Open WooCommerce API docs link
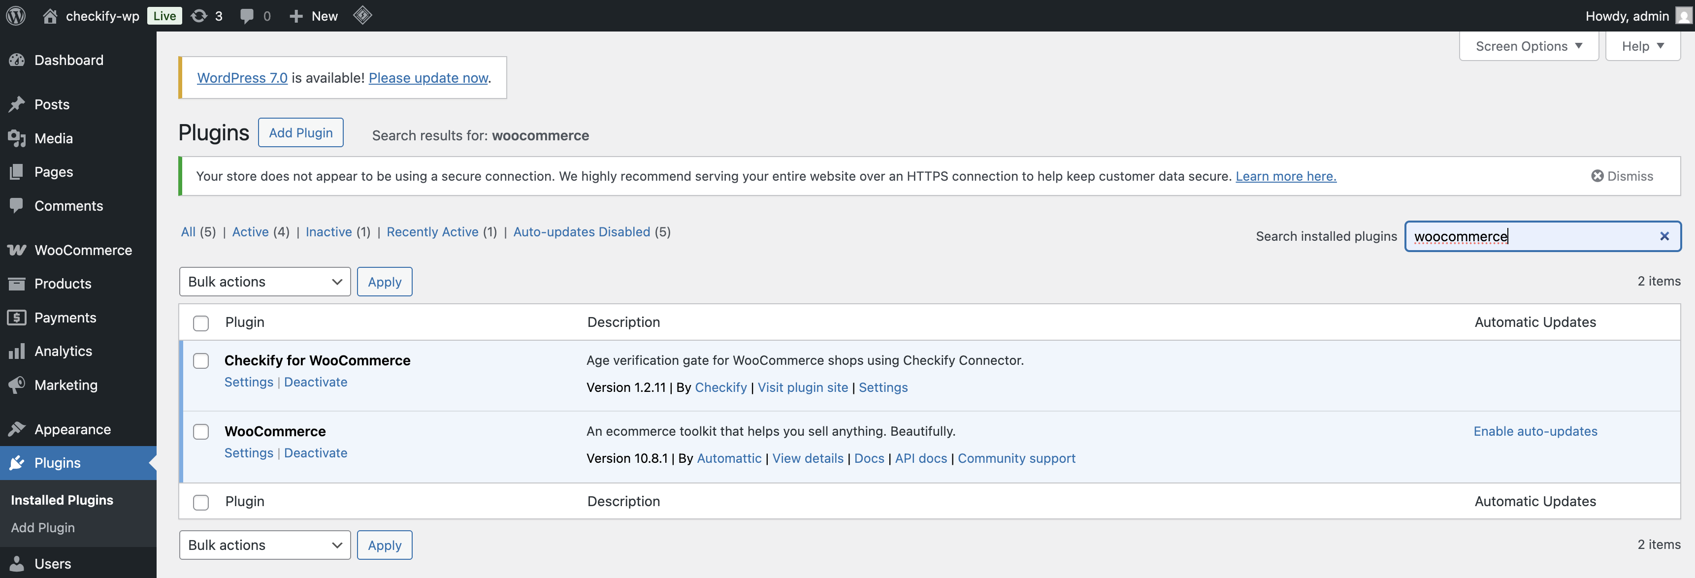Screen dimensions: 1695x578 coord(920,458)
